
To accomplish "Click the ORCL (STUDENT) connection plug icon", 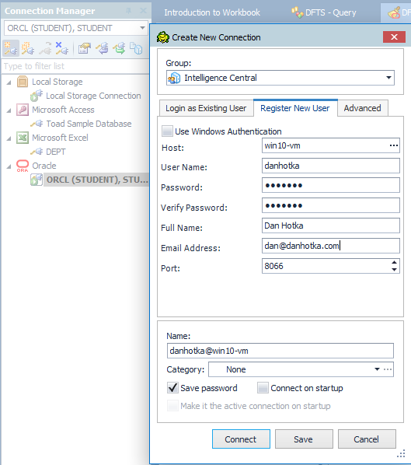I will (37, 180).
